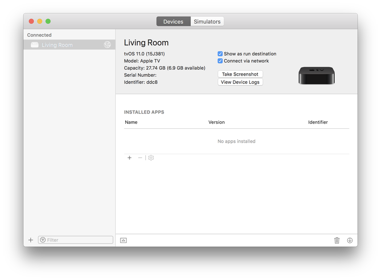Viewport: 381px width, 280px height.
Task: Click the tvOS 11.0 (15J381) text
Action: click(144, 54)
